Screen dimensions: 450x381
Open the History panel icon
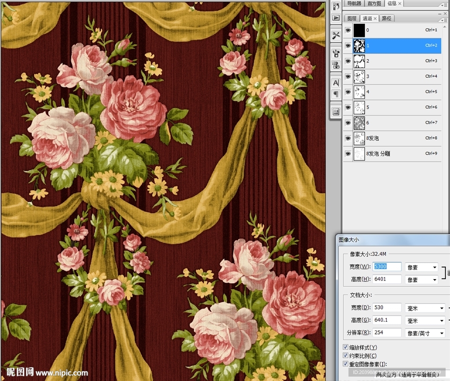[x=336, y=6]
